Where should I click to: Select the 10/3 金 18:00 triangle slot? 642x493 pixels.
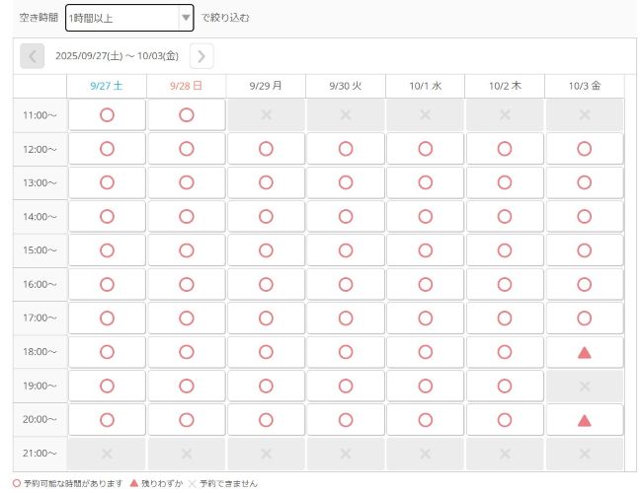584,352
